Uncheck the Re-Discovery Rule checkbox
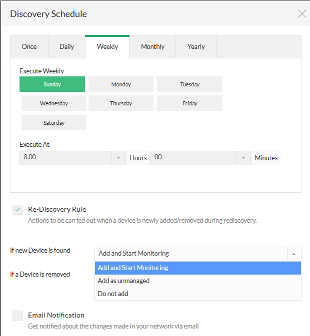Image resolution: width=310 pixels, height=336 pixels. (17, 210)
